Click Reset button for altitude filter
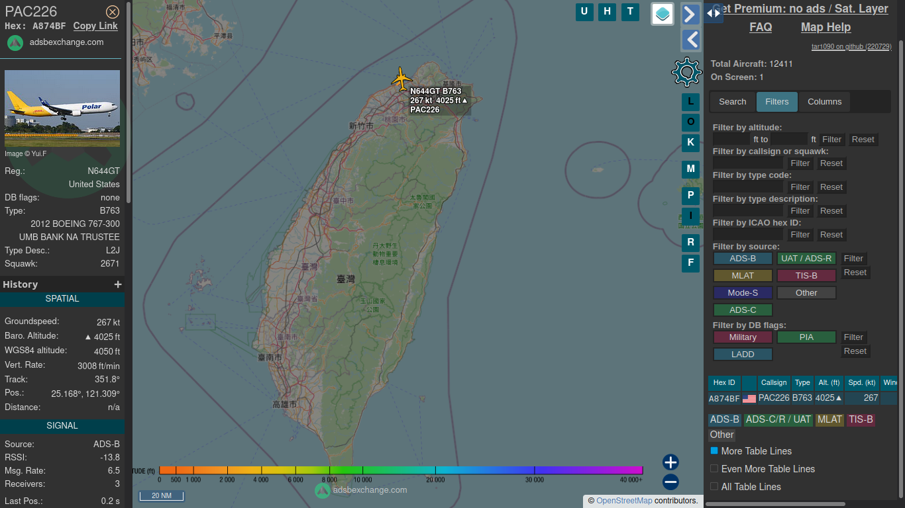The height and width of the screenshot is (508, 905). coord(863,140)
